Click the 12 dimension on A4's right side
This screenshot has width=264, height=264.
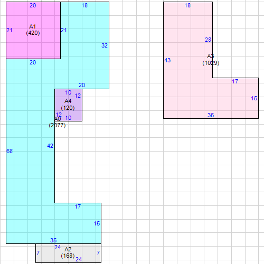point(78,96)
